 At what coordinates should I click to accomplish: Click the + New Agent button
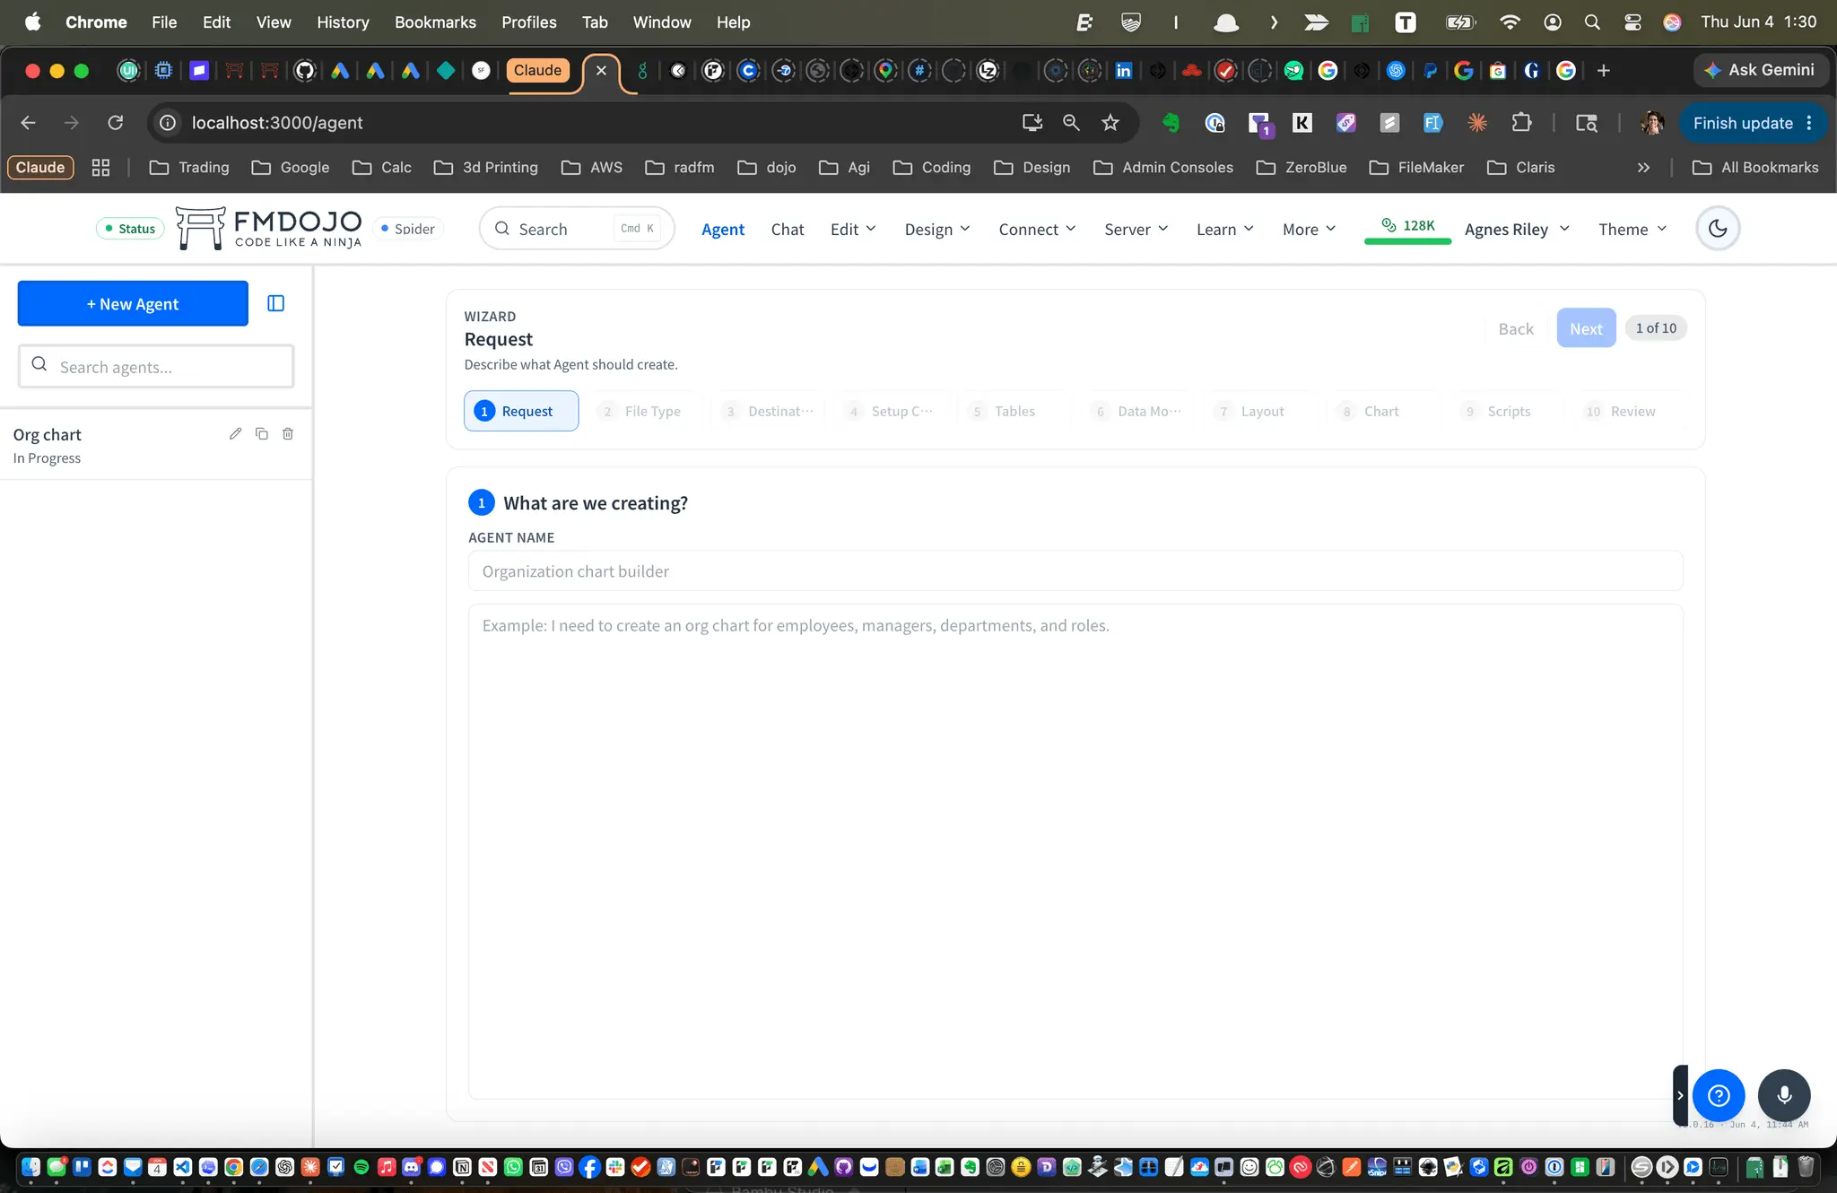tap(133, 303)
